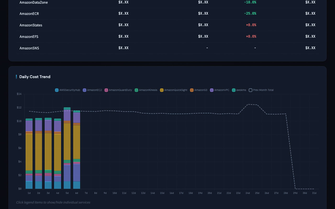Image resolution: width=335 pixels, height=209 pixels.
Task: Click the awskms teal legend icon
Action: point(234,90)
